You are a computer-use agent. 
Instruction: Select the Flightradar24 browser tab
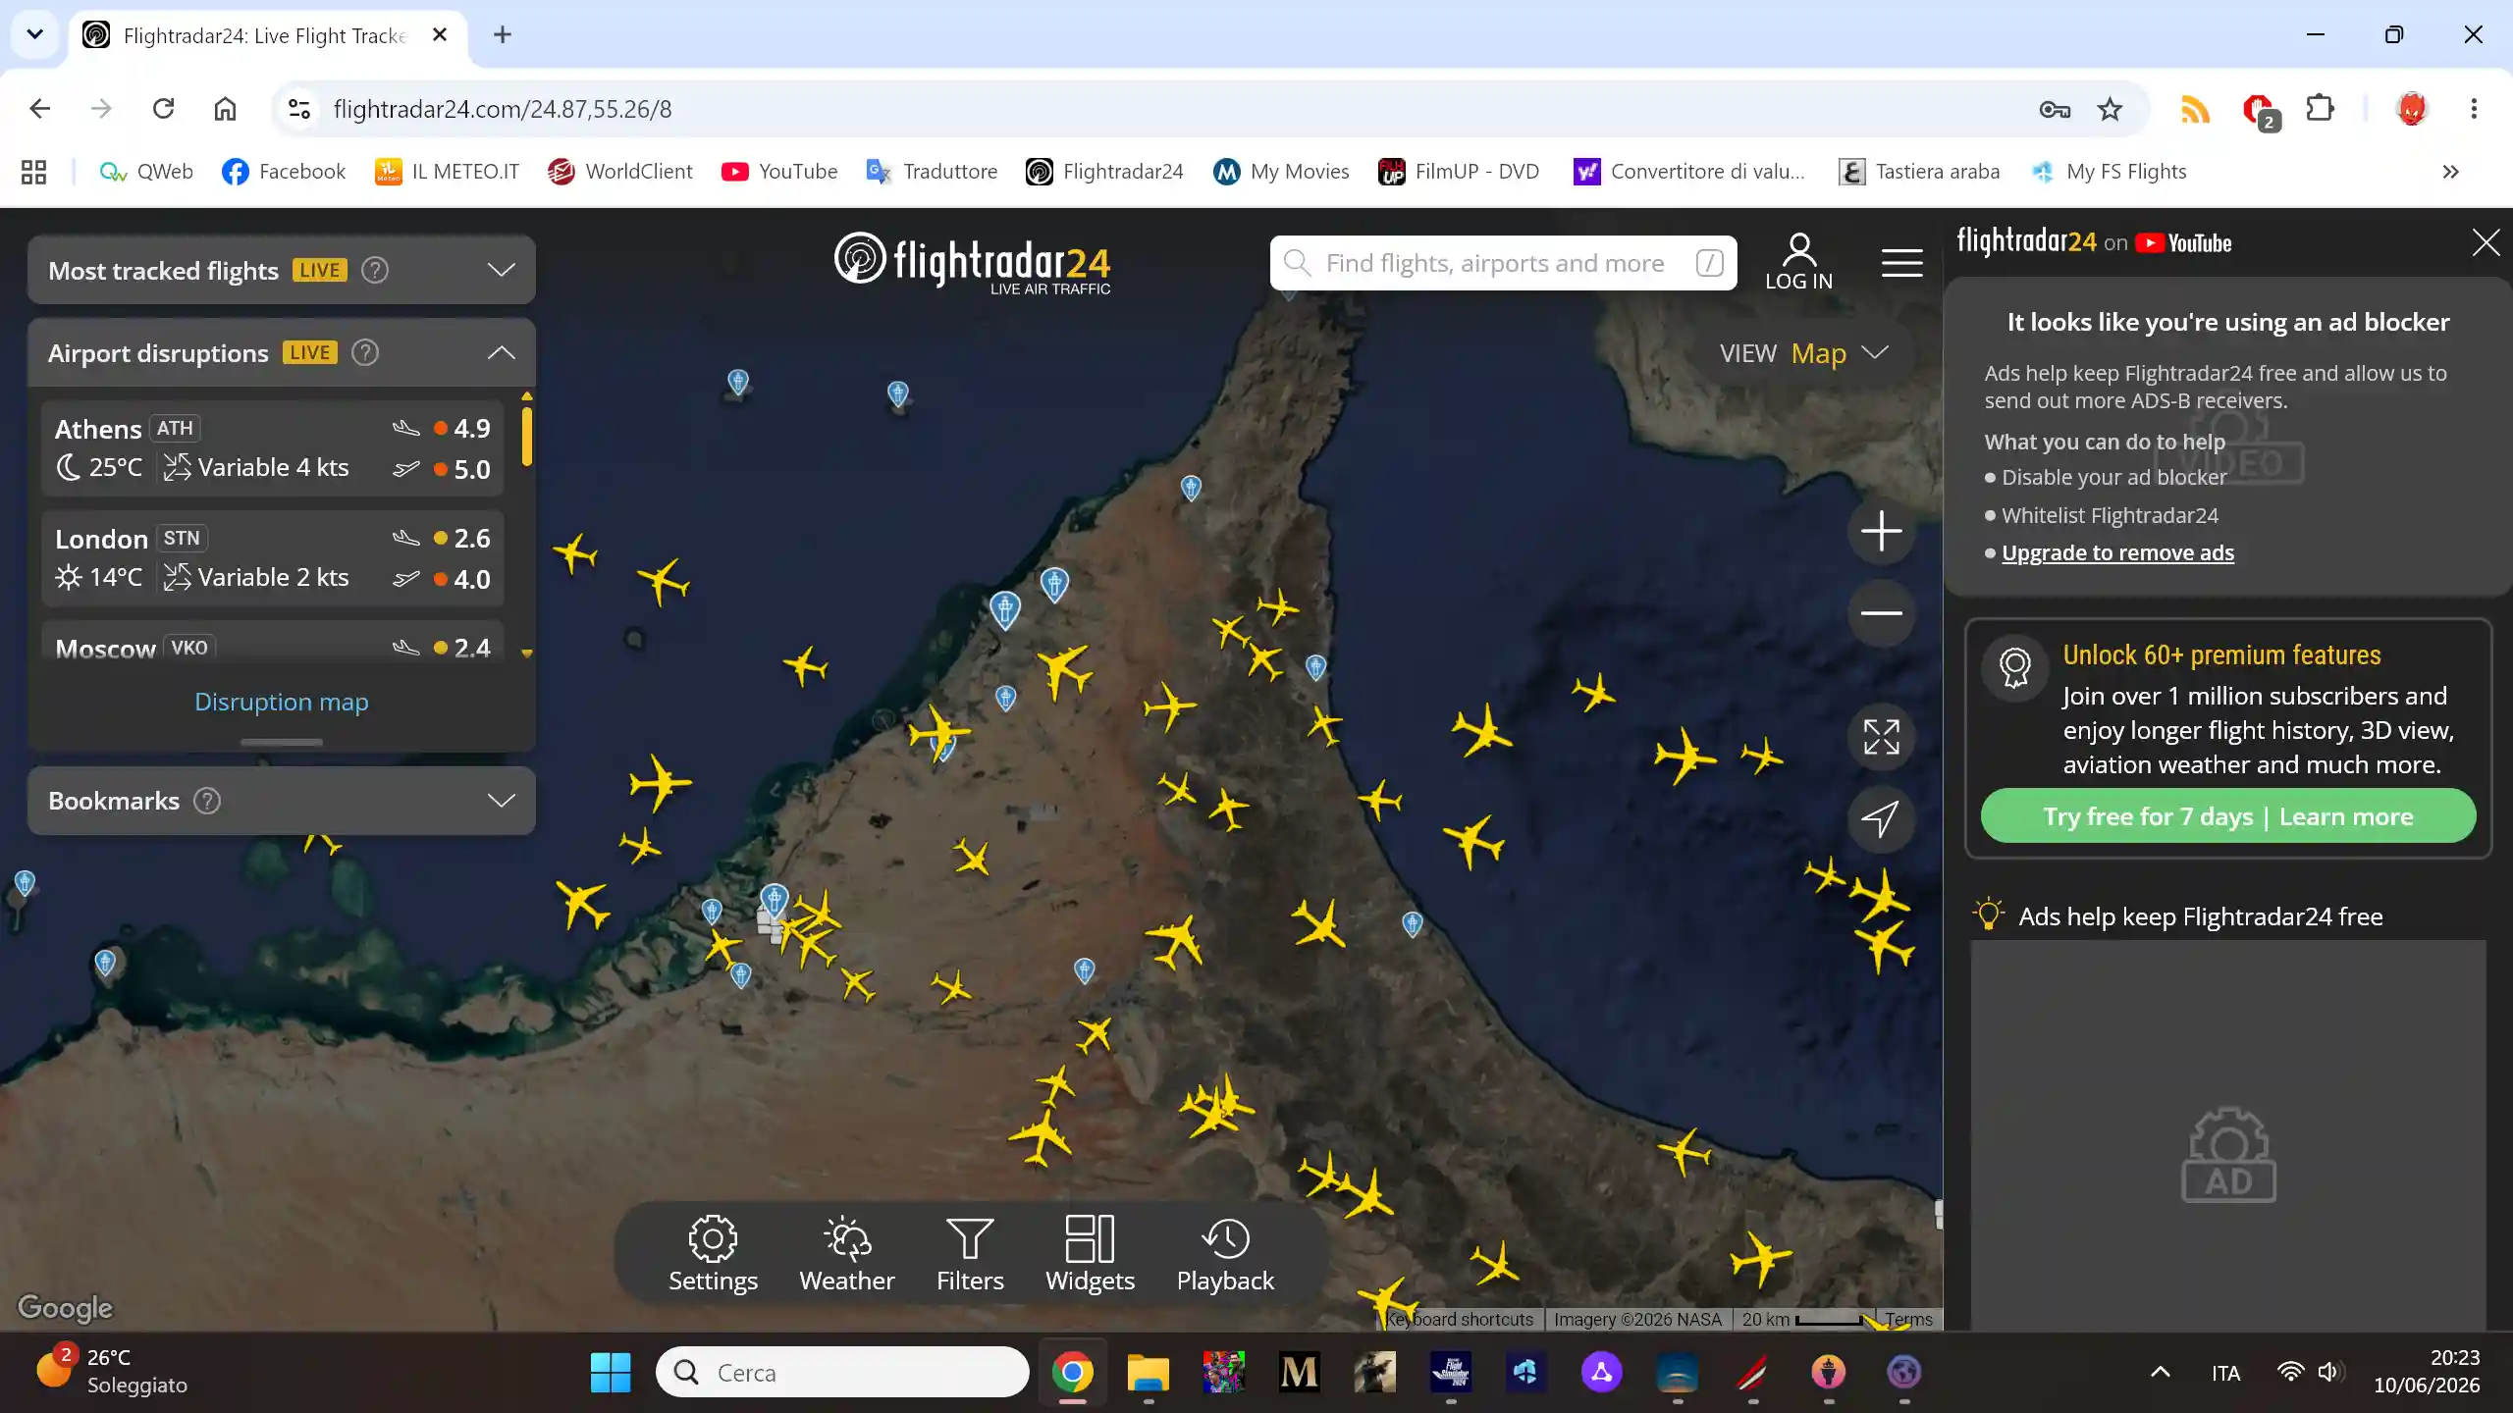click(265, 35)
